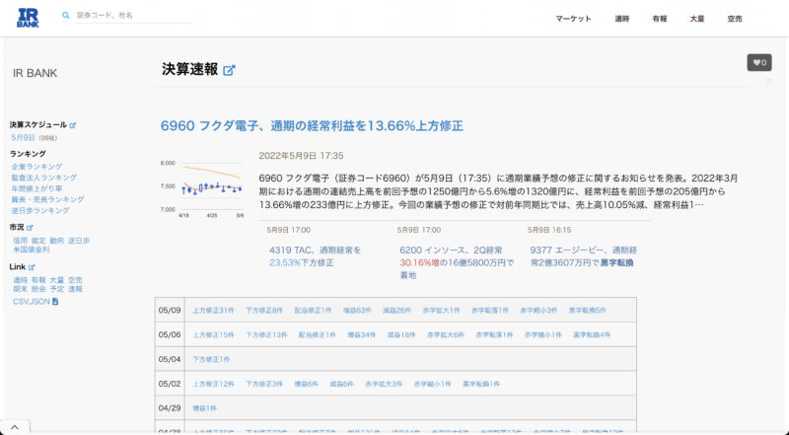Image resolution: width=789 pixels, height=435 pixels.
Task: Open 期末 link in sidebar
Action: [x=20, y=289]
